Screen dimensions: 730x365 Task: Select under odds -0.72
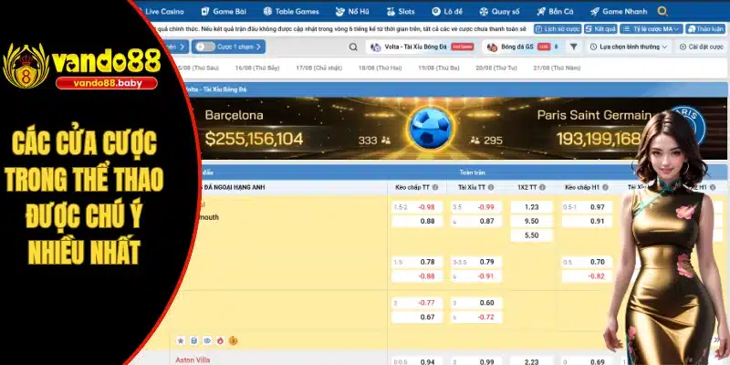point(476,317)
